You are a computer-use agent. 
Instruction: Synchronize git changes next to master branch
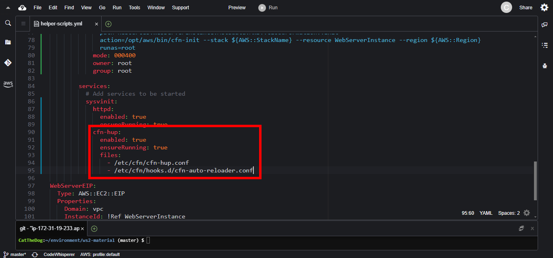[x=35, y=254]
